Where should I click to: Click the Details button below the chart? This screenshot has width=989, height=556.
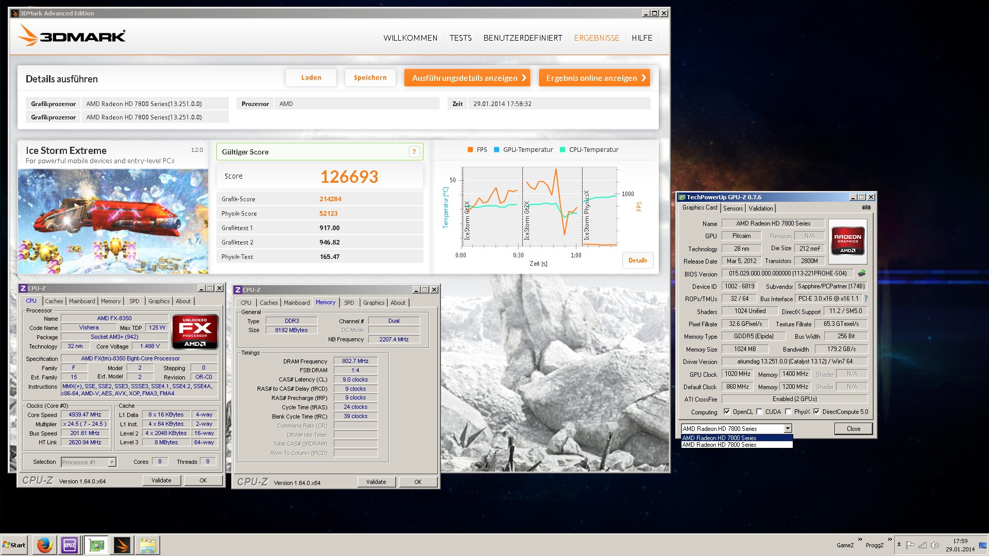pyautogui.click(x=638, y=260)
